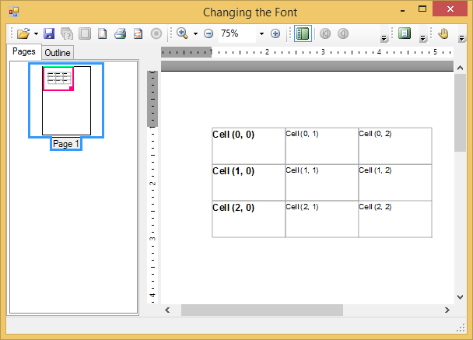This screenshot has height=340, width=473.
Task: Save the document with the floppy icon
Action: point(49,33)
